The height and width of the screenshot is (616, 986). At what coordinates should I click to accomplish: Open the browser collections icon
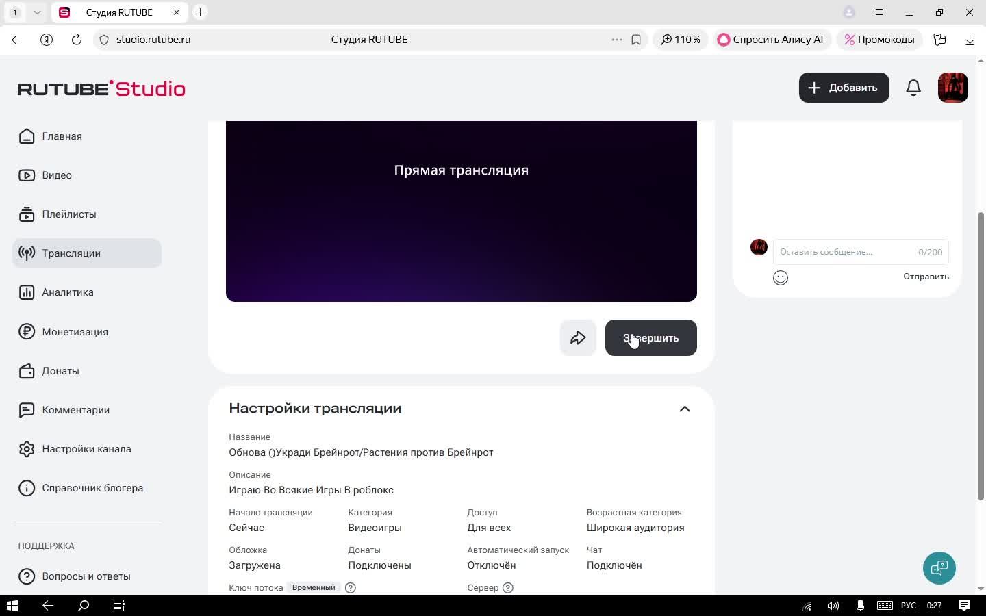click(940, 40)
